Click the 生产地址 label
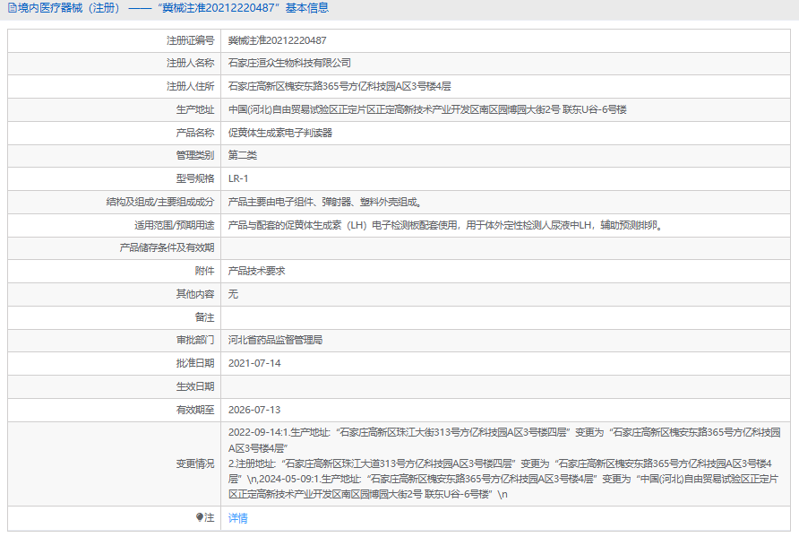This screenshot has height=537, width=799. pyautogui.click(x=195, y=109)
